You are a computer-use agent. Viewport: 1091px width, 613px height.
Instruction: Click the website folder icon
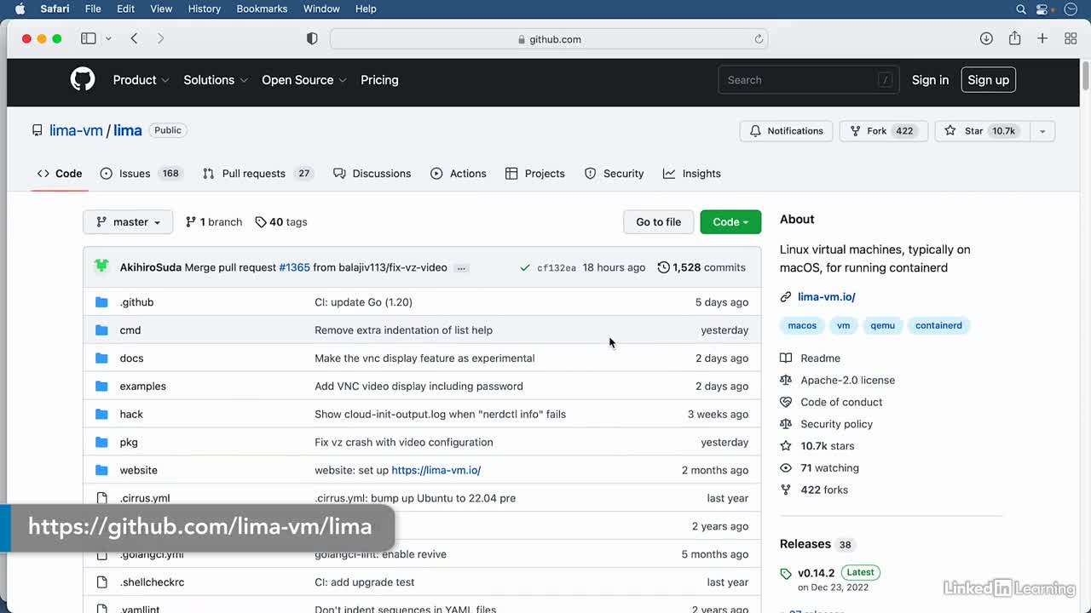(102, 470)
